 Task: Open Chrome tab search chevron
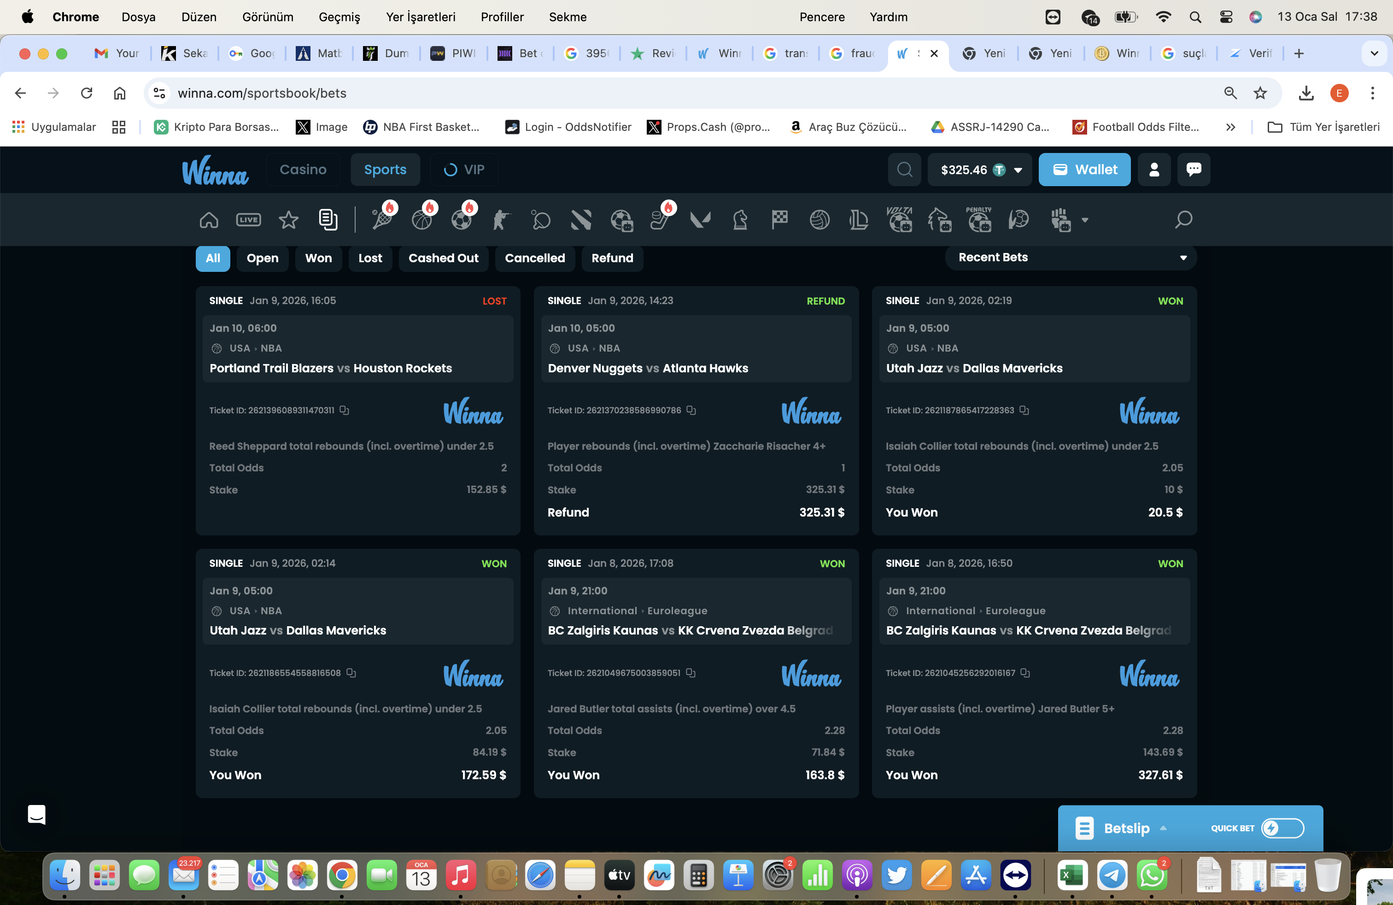coord(1374,54)
